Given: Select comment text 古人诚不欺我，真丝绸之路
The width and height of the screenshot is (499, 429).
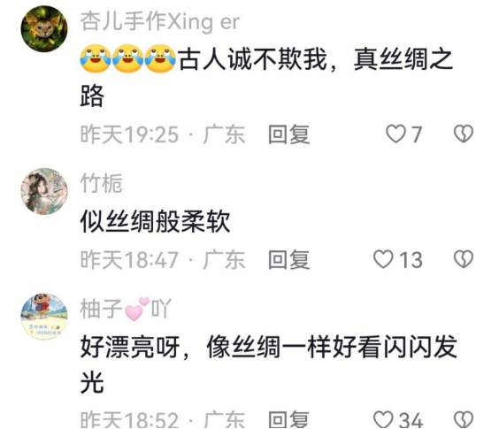Looking at the screenshot, I should pyautogui.click(x=266, y=77).
